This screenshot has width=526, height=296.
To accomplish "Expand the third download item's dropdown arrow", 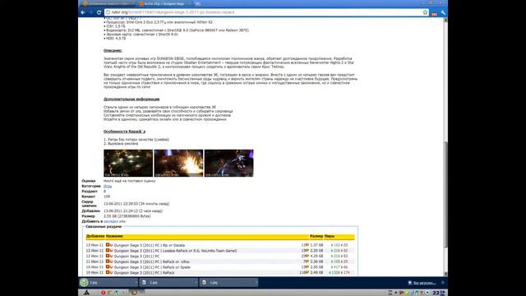I will 256,283.
